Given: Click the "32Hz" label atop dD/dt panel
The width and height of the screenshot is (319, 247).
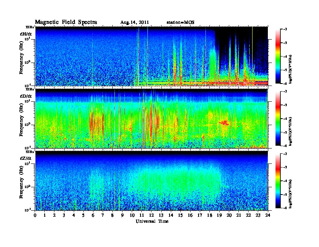Looking at the screenshot, I should click(30, 89).
